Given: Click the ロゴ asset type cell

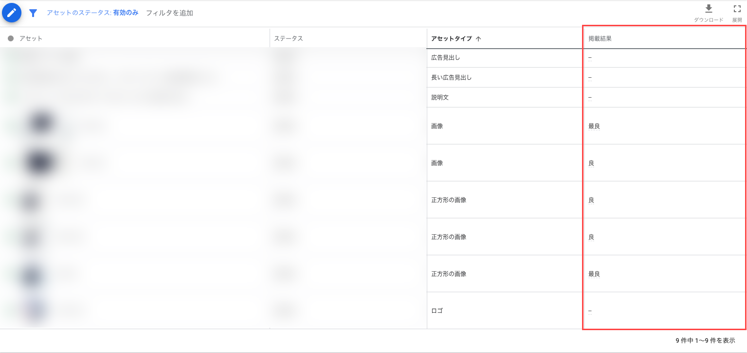Looking at the screenshot, I should pyautogui.click(x=437, y=311).
